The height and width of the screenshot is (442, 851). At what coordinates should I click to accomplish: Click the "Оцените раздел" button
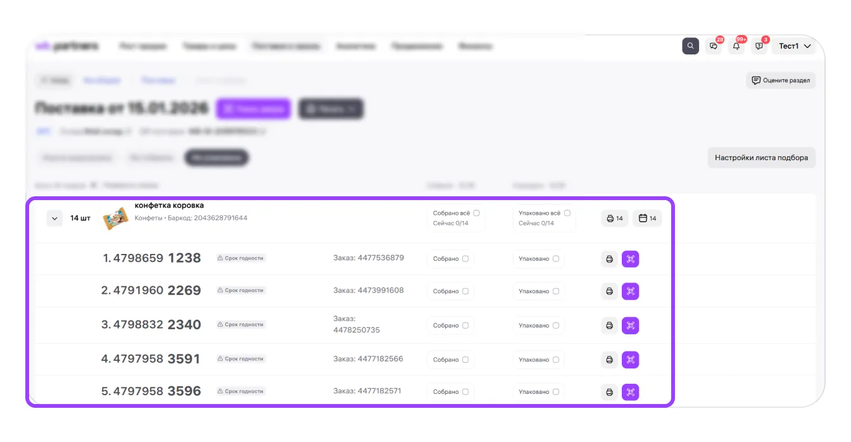point(780,80)
